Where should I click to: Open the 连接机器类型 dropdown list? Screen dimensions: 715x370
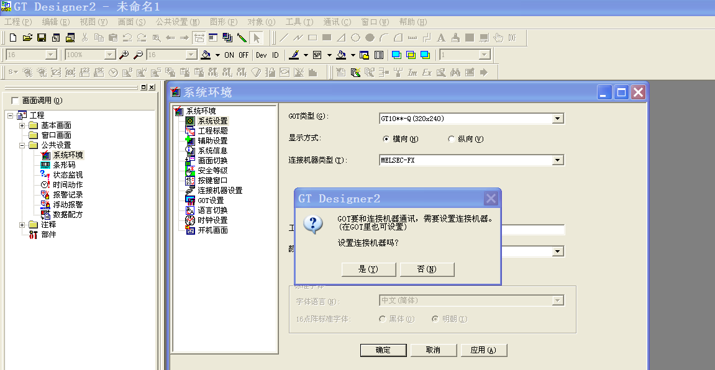(557, 161)
